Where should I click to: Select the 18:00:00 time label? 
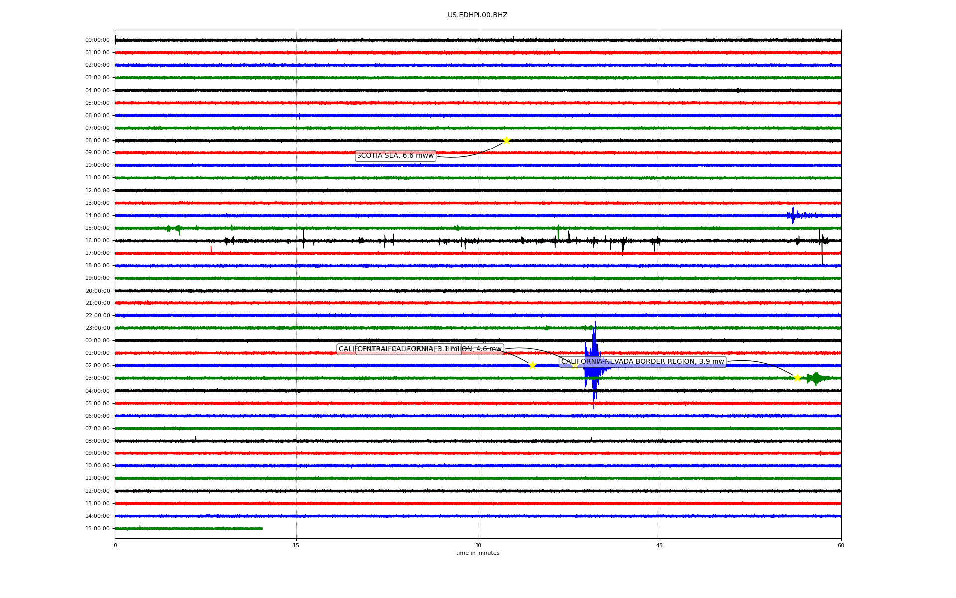[x=97, y=266]
